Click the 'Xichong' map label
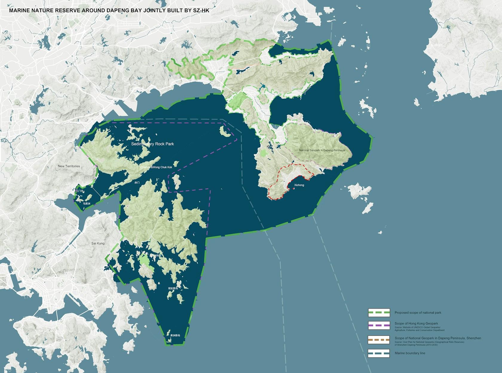The image size is (502, 373). (299, 185)
